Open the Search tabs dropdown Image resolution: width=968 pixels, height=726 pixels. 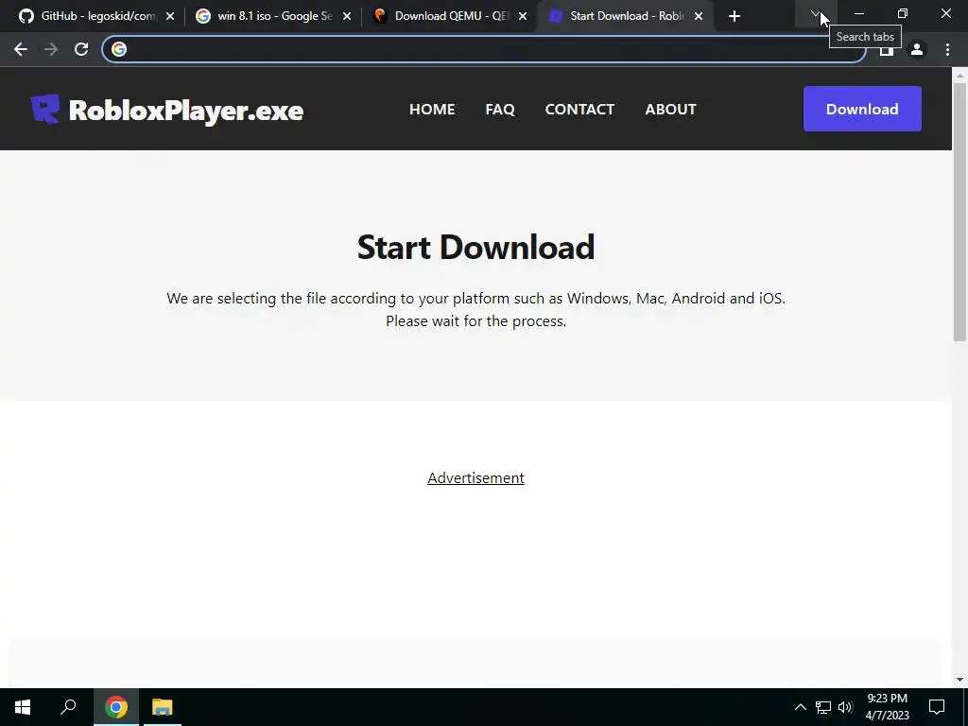(x=816, y=13)
